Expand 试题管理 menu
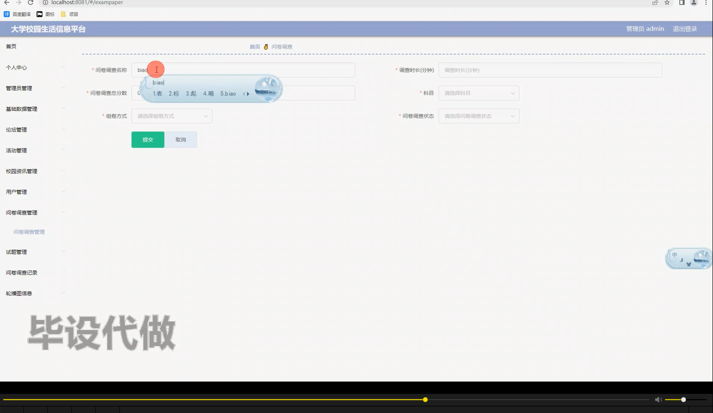 point(35,252)
